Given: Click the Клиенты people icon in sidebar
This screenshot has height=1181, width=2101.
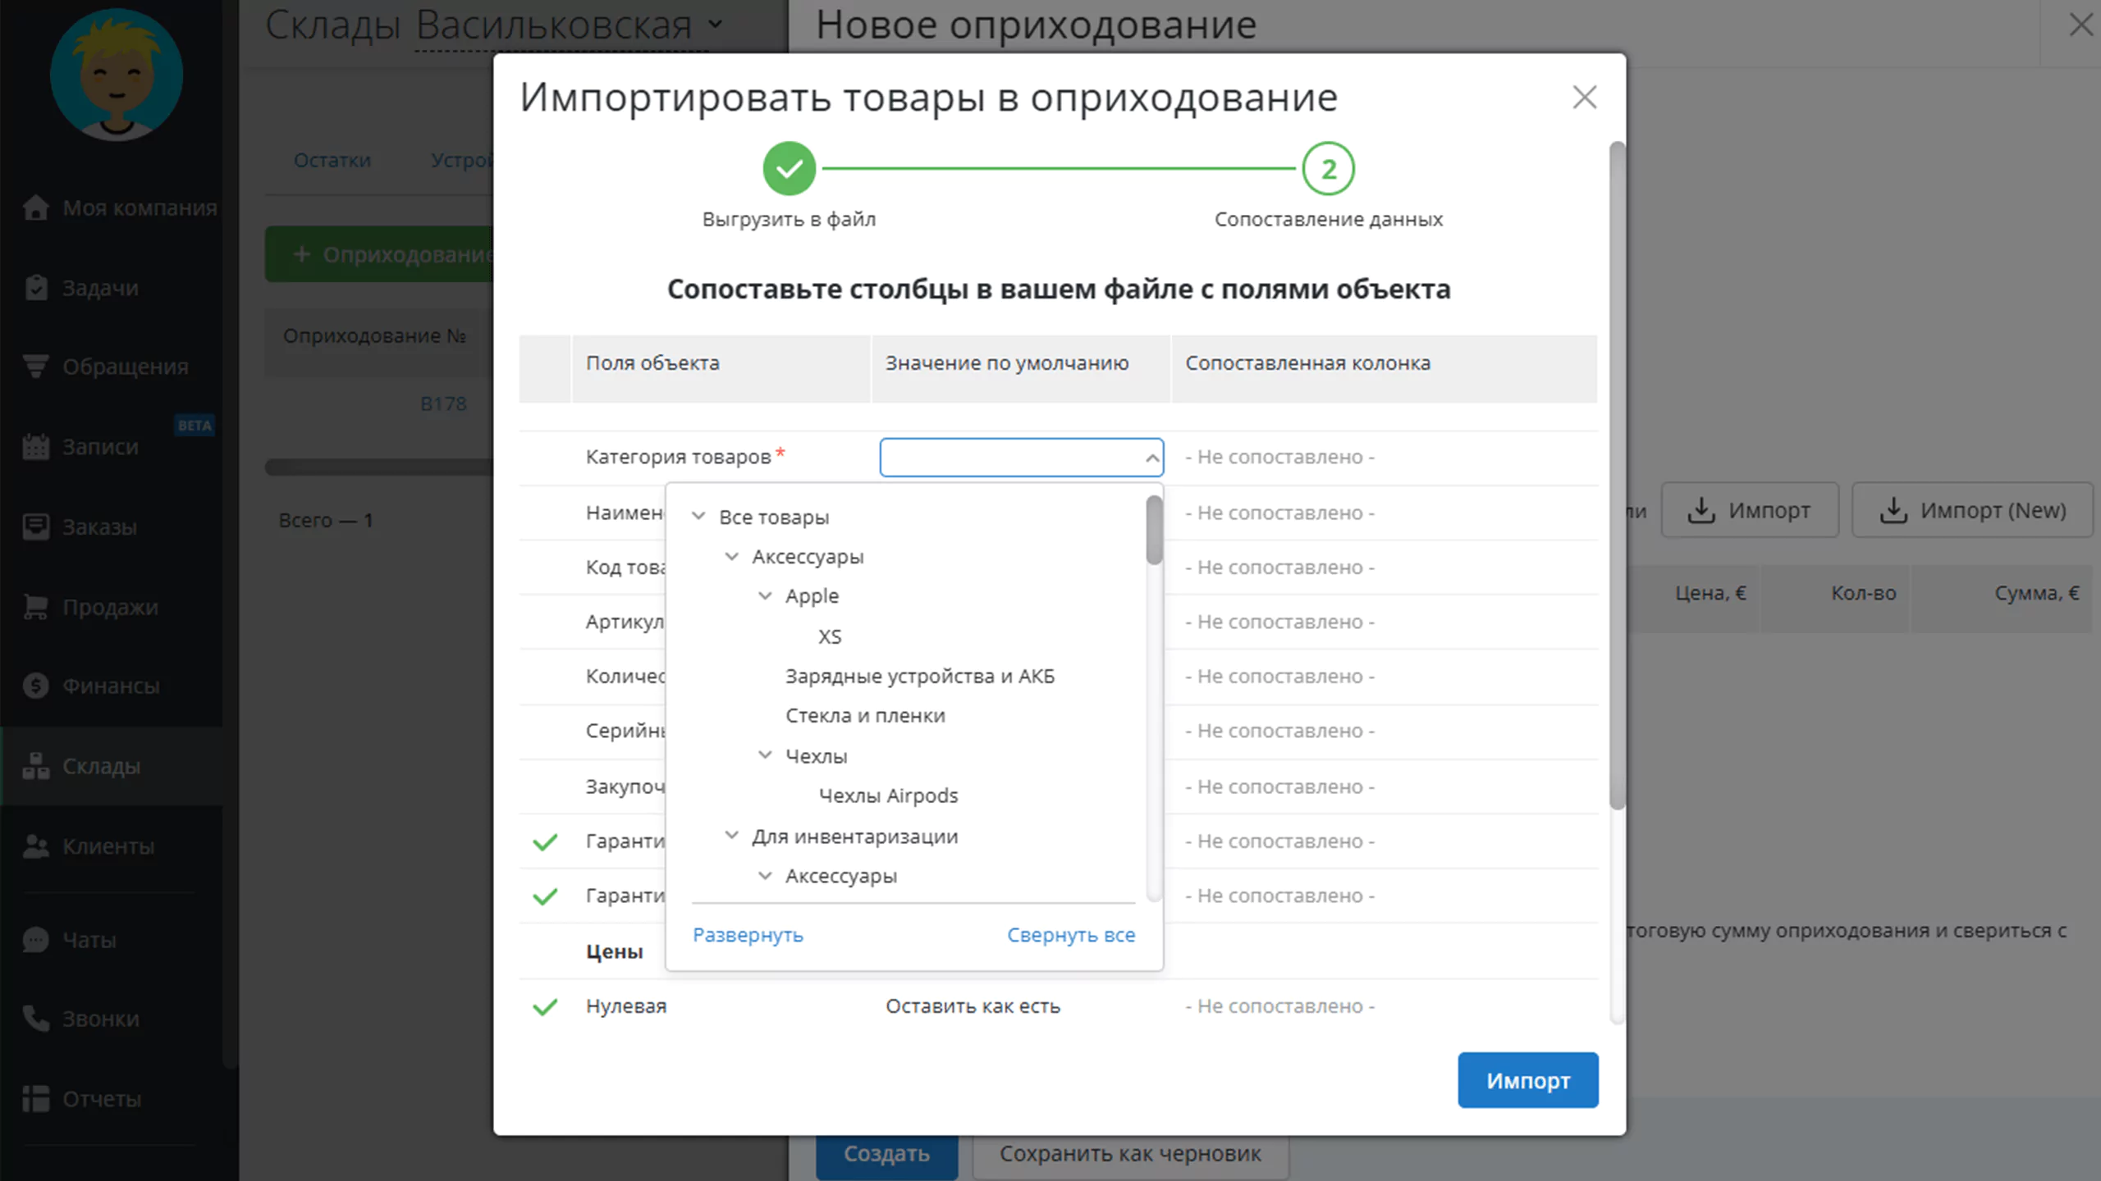Looking at the screenshot, I should pos(35,846).
